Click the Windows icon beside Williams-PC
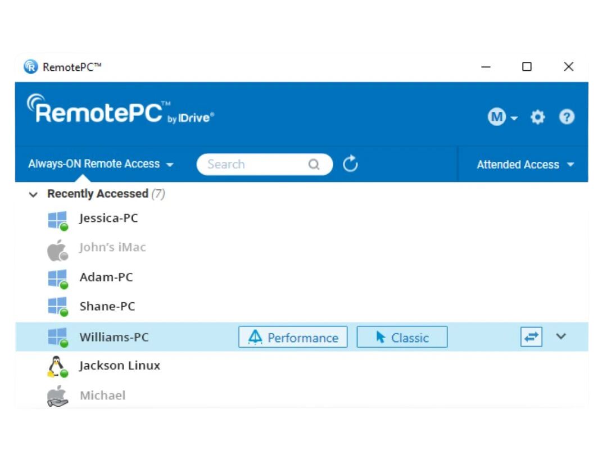 click(x=58, y=338)
